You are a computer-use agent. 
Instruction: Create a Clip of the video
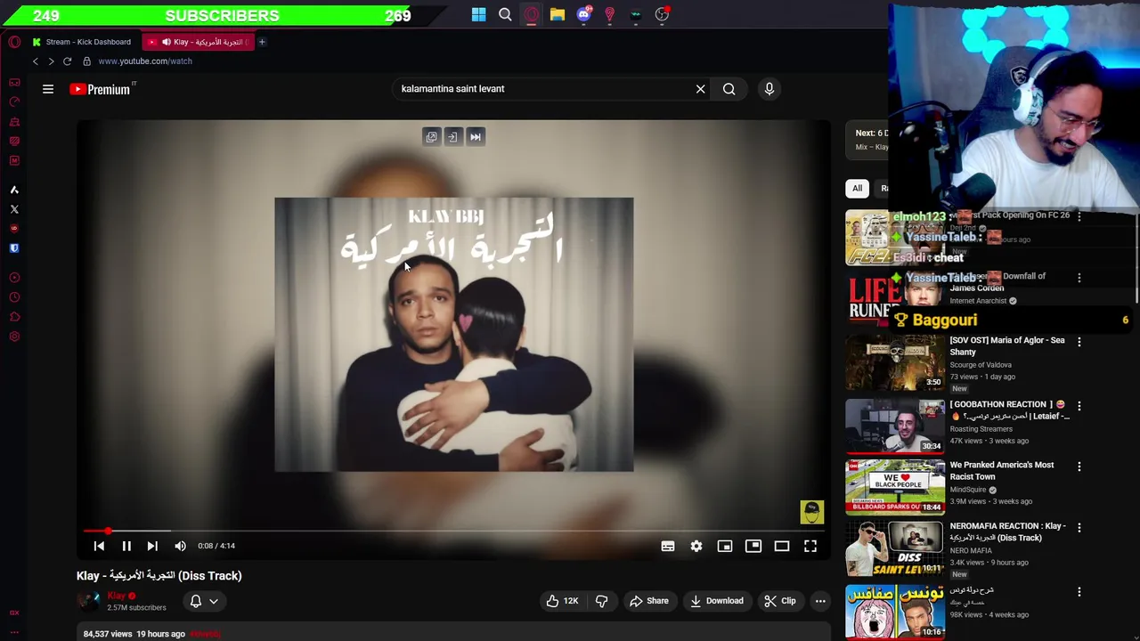coord(779,601)
